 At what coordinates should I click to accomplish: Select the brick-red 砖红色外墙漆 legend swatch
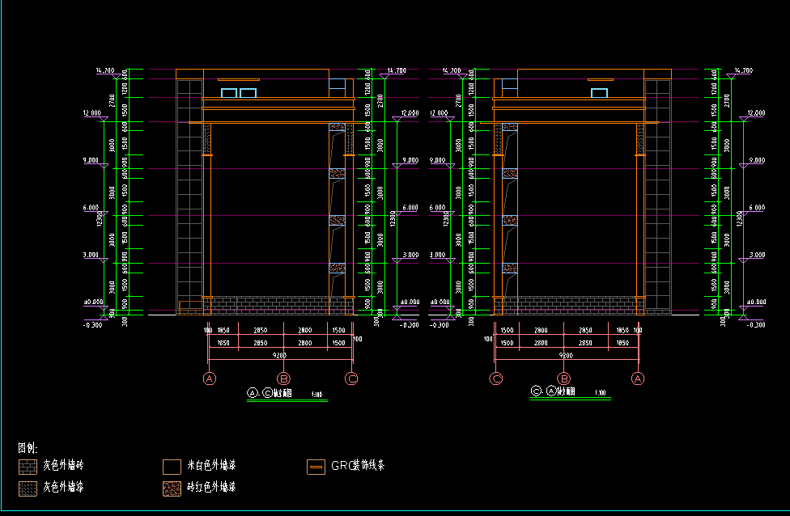tap(172, 489)
